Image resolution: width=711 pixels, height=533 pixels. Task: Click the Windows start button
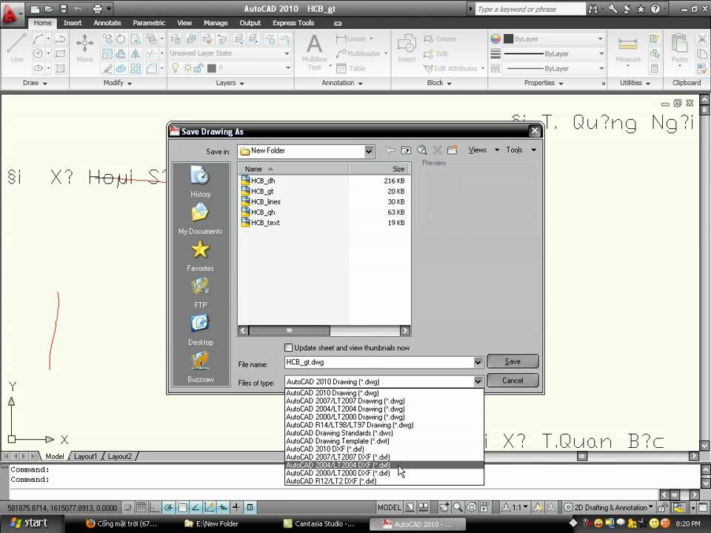30,523
